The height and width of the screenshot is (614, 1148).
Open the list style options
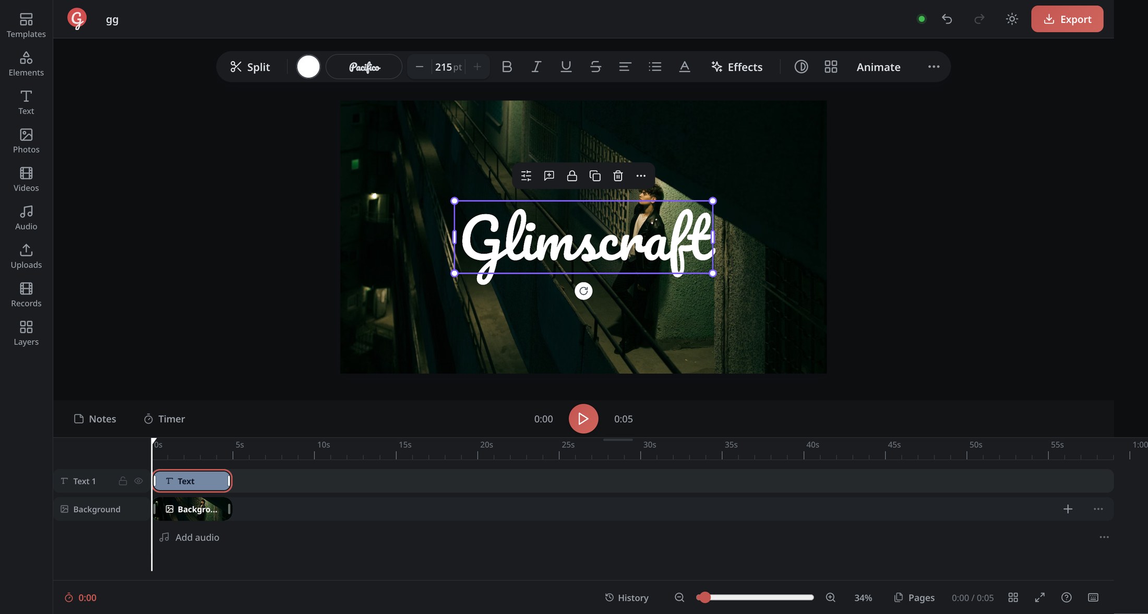(x=655, y=67)
